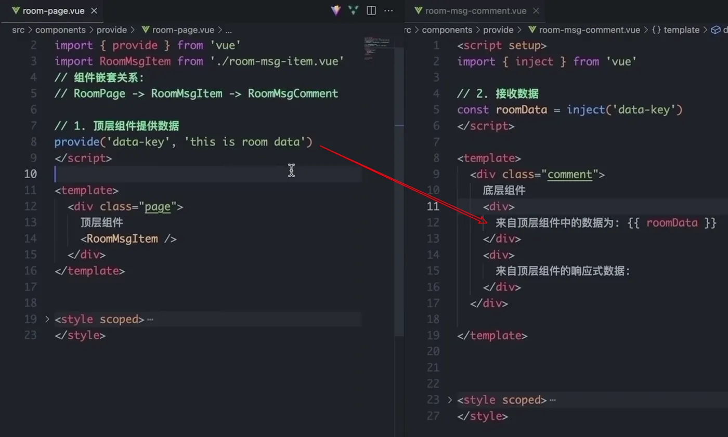Click the </style> line in room-msg-comment.vue
The width and height of the screenshot is (728, 437).
click(483, 416)
